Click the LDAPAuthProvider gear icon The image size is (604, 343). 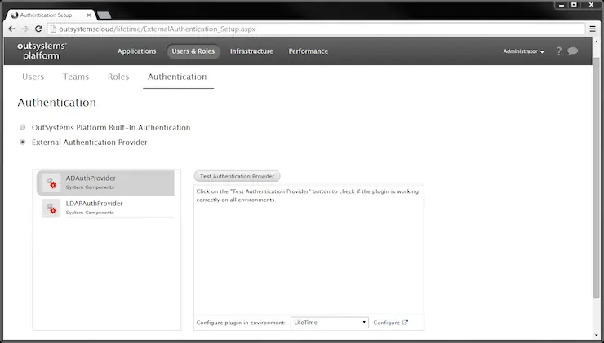point(51,208)
